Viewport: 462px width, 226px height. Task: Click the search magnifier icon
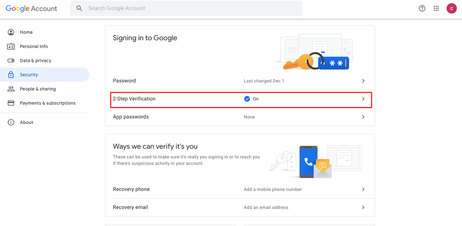[79, 8]
